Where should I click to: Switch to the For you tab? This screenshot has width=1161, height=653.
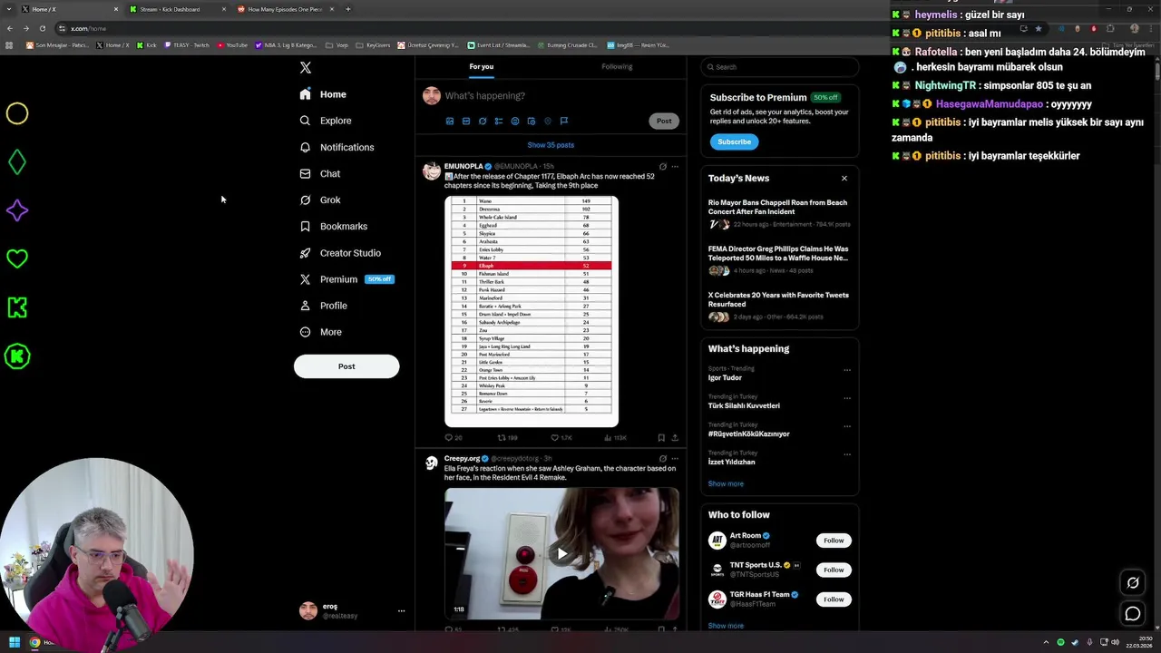point(482,66)
